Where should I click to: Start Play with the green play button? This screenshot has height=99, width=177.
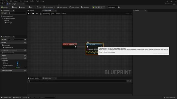[93, 7]
